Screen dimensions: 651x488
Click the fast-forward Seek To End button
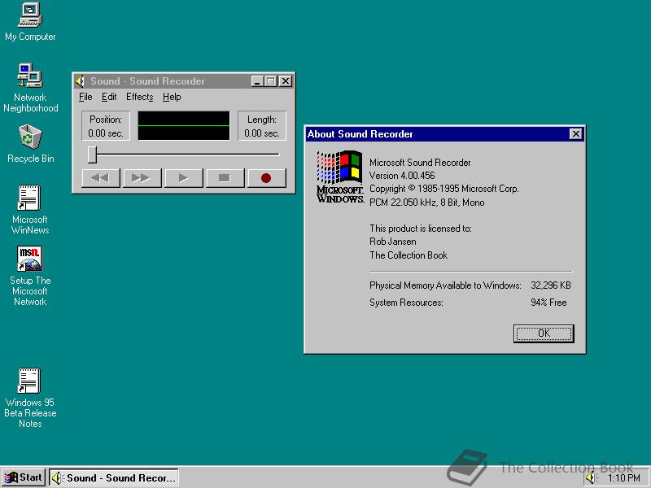142,178
